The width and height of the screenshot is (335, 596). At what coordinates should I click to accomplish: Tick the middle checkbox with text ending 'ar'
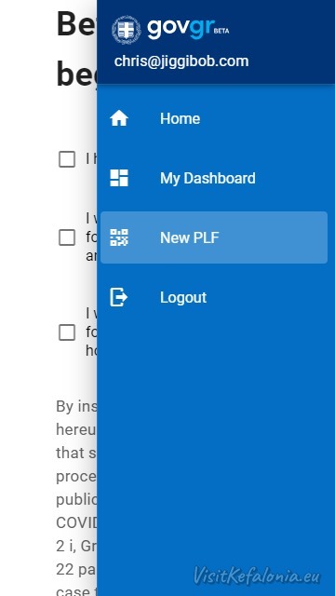[x=67, y=238]
